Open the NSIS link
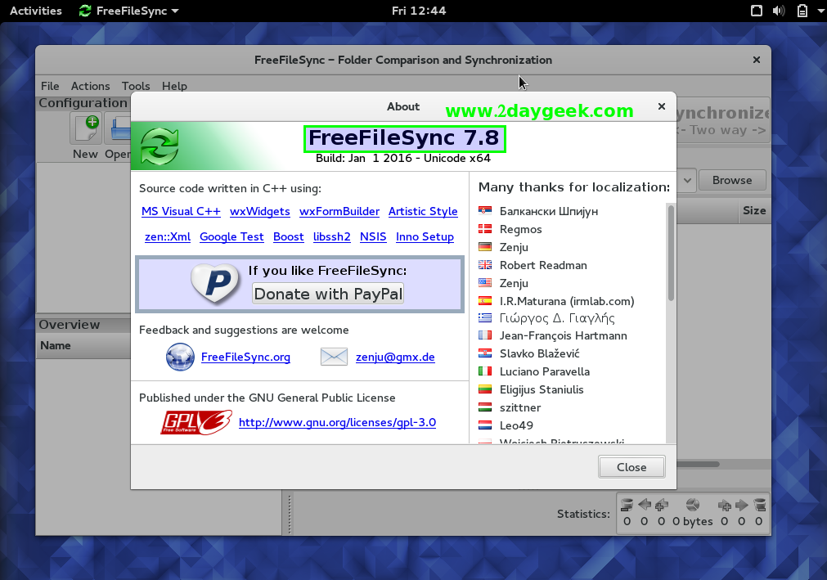Viewport: 827px width, 580px height. (x=373, y=236)
